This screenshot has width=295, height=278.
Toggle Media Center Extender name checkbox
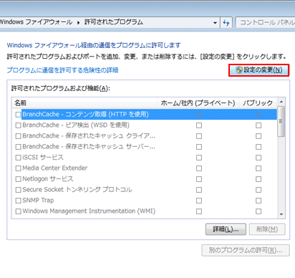[18, 168]
